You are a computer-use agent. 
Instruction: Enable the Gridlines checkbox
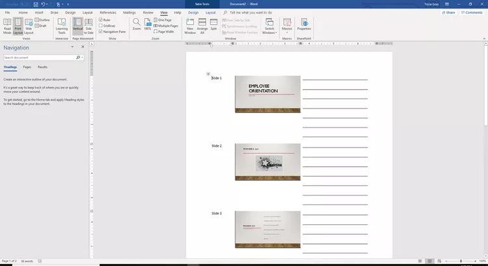[100, 25]
